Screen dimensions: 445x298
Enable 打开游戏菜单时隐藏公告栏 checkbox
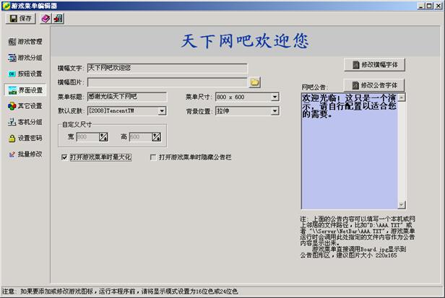click(x=152, y=157)
